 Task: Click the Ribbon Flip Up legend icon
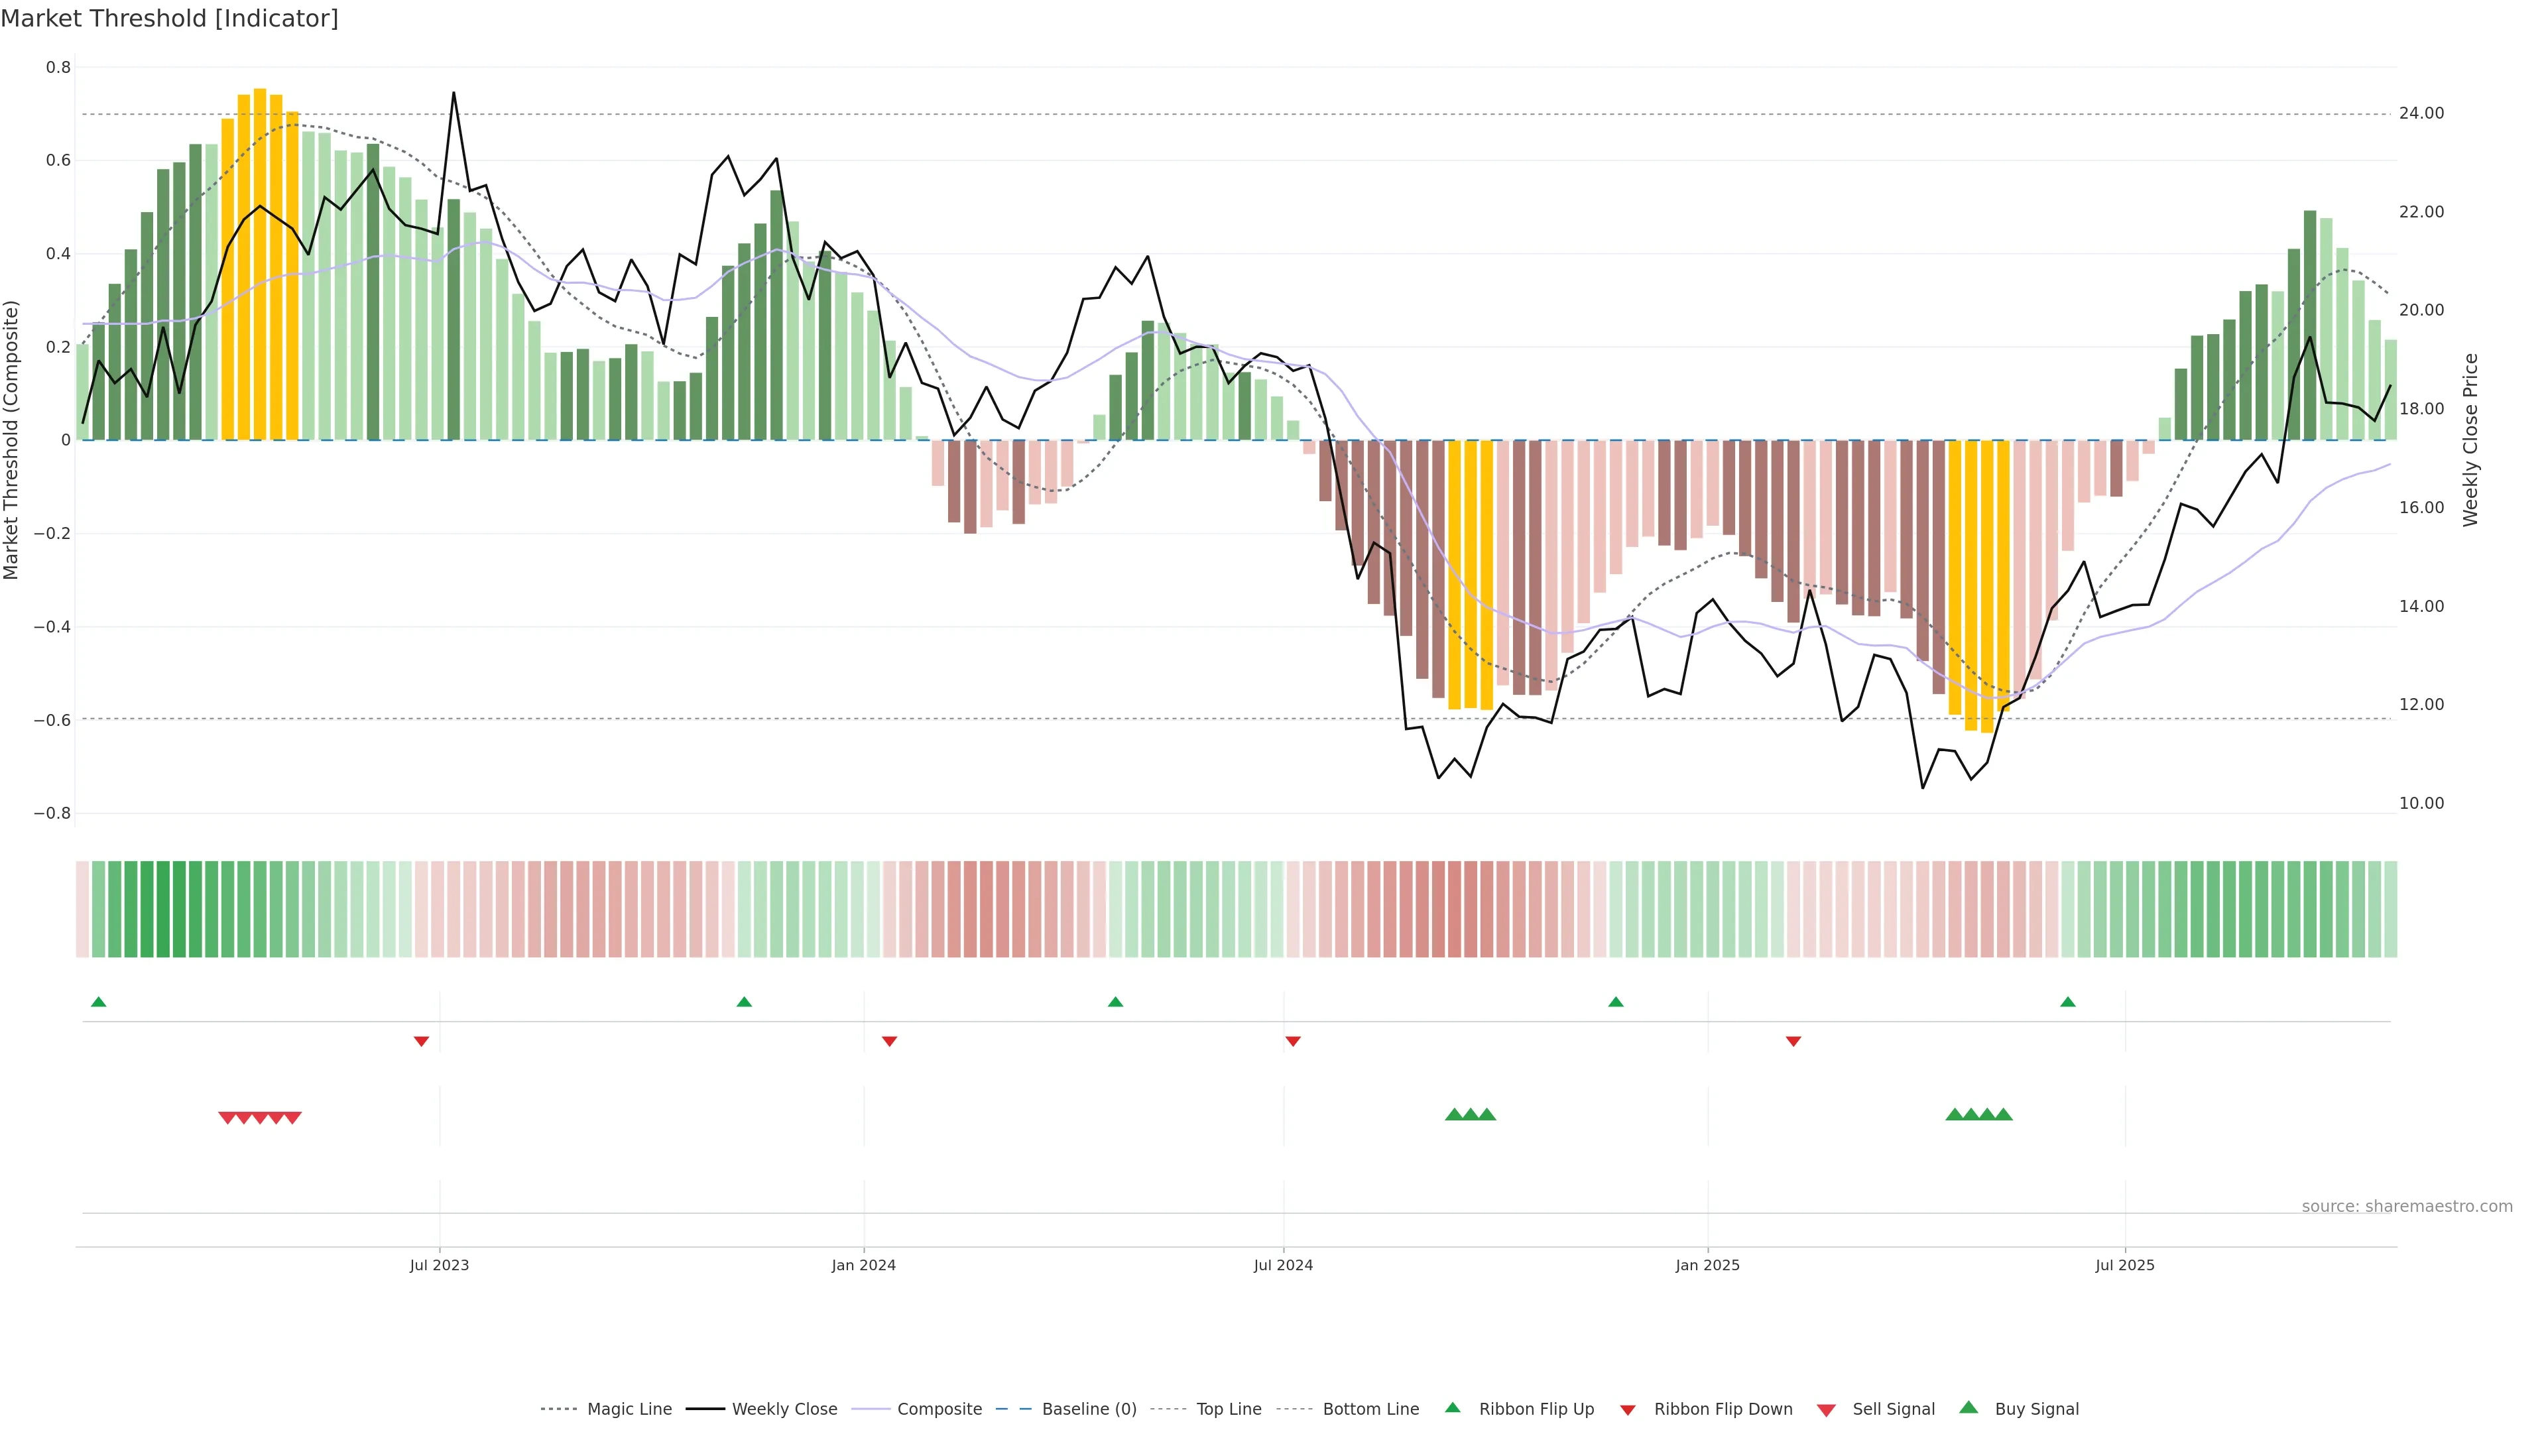1452,1407
